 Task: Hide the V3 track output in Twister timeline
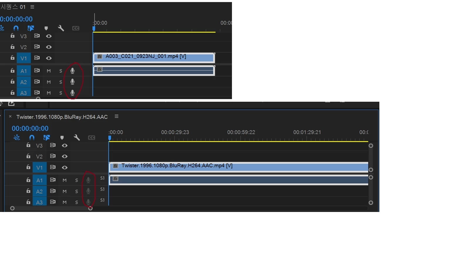(x=65, y=146)
